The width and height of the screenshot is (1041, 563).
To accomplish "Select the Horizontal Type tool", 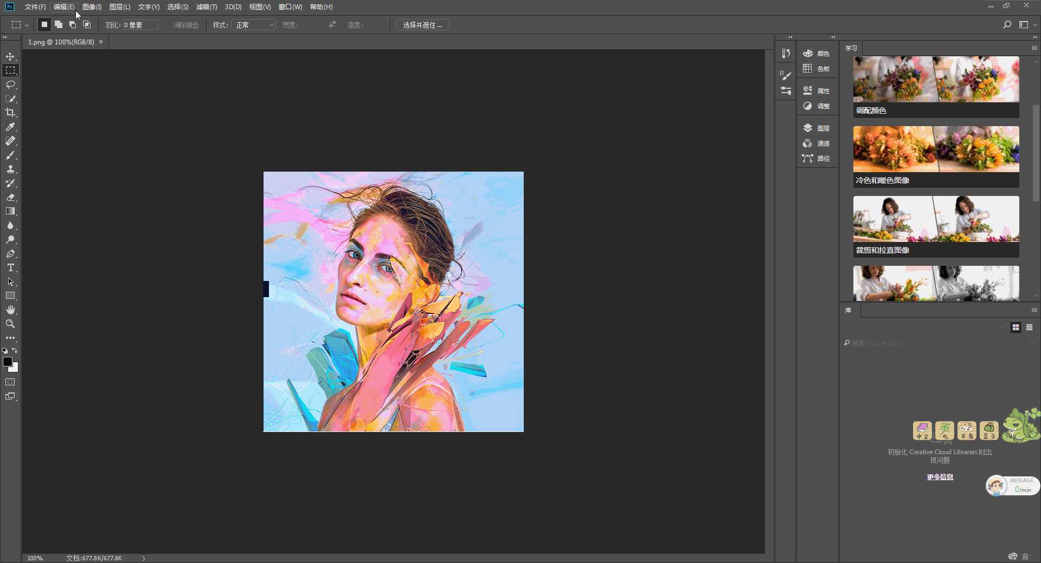I will 10,268.
